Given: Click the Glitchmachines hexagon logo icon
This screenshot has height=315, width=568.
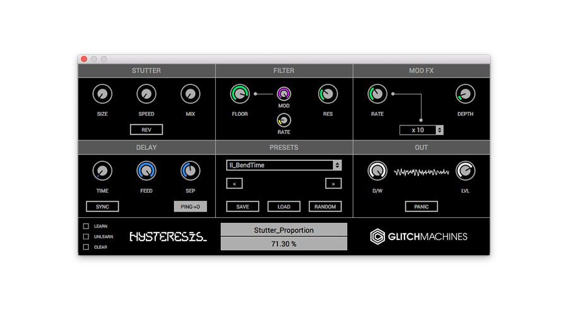Looking at the screenshot, I should click(x=377, y=236).
